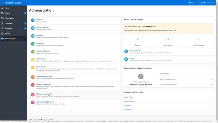
Task: Click the Home house icon in sidebar
Action: click(2, 8)
